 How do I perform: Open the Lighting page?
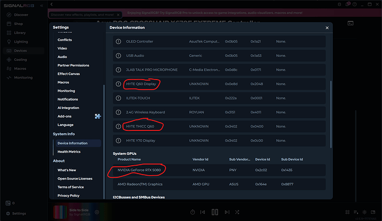click(x=21, y=42)
